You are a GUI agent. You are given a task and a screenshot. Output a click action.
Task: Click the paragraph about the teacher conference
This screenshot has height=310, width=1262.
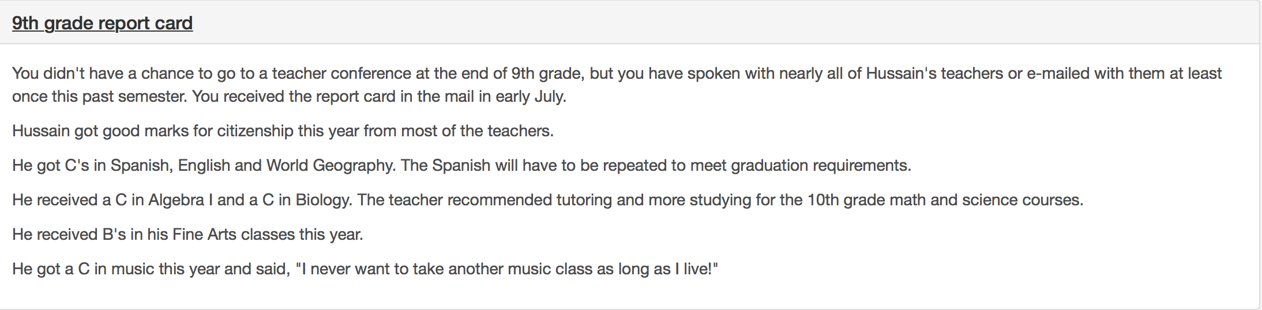pyautogui.click(x=617, y=85)
